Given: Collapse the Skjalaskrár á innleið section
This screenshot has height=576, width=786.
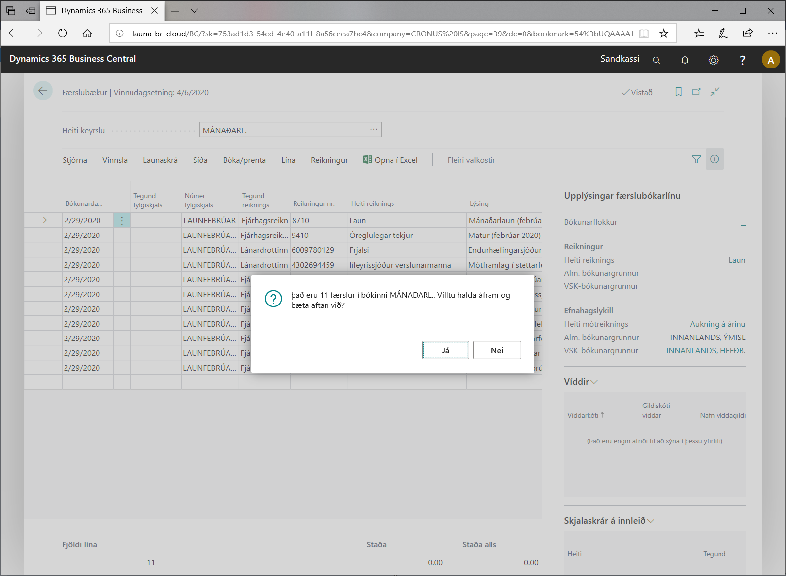Looking at the screenshot, I should pyautogui.click(x=609, y=521).
